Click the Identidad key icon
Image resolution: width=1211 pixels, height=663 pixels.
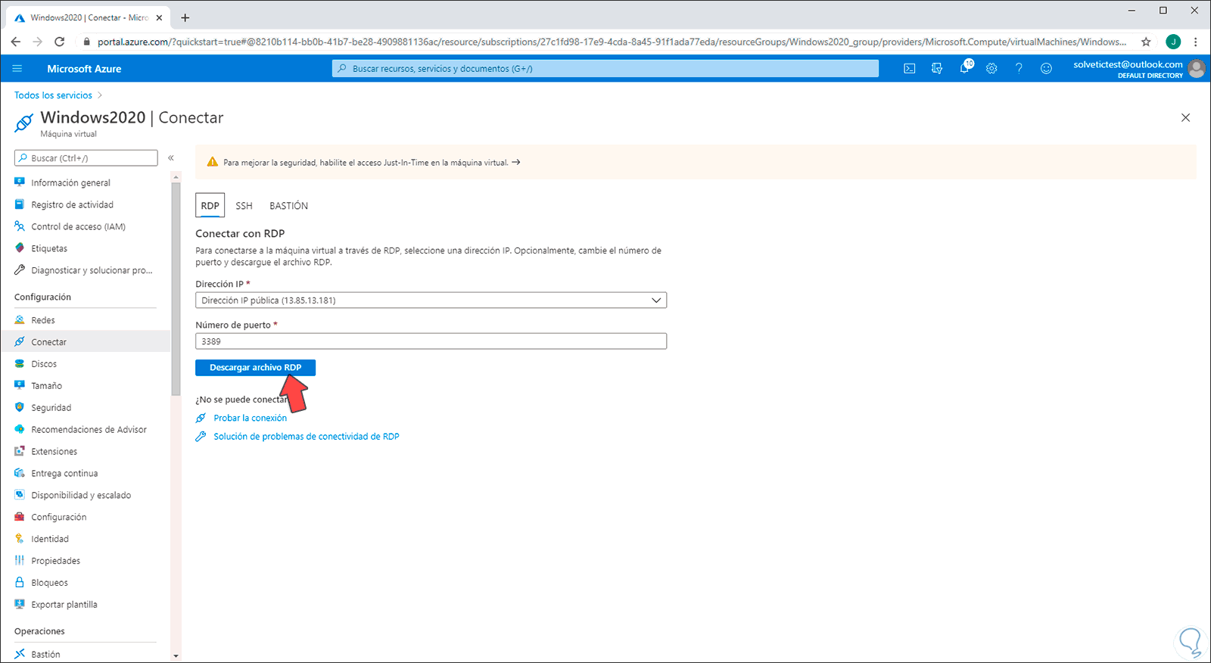(20, 540)
